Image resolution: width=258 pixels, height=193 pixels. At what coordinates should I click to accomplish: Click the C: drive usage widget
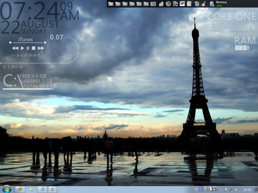pos(28,81)
